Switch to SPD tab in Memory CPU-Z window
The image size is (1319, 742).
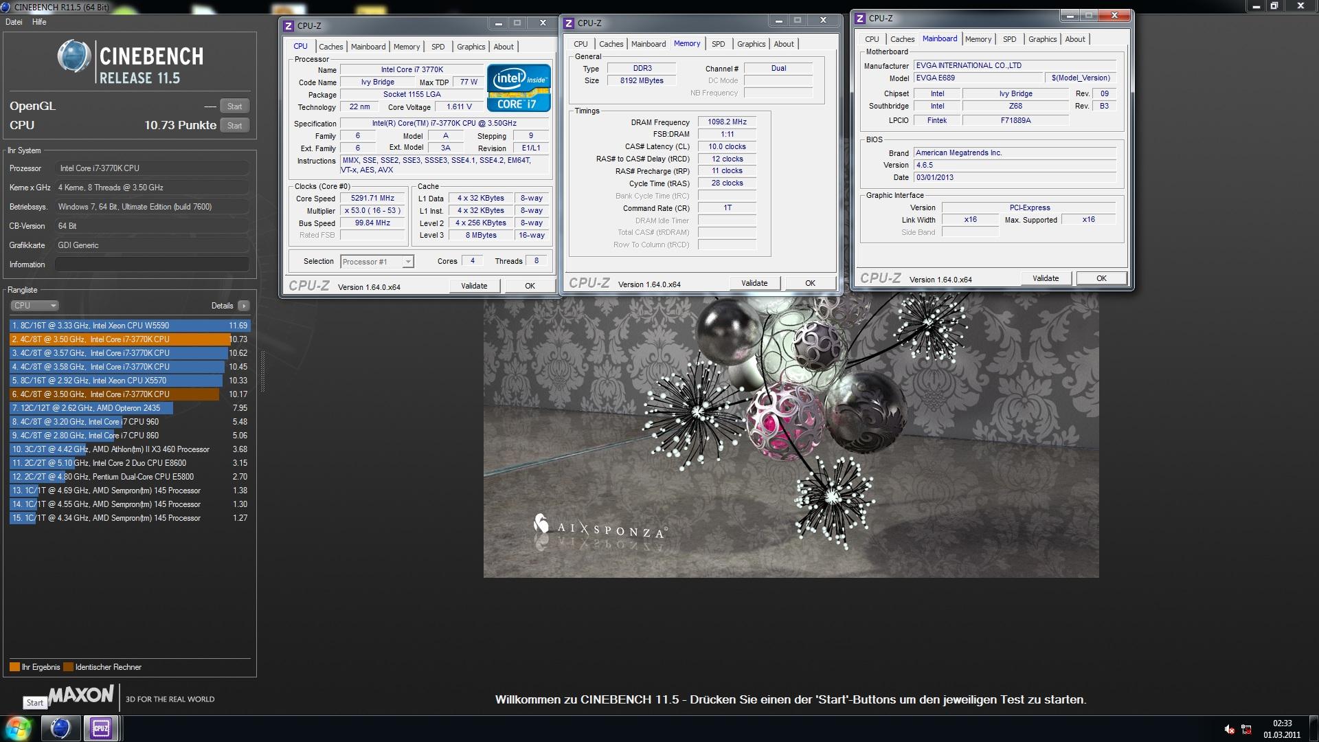pos(718,44)
